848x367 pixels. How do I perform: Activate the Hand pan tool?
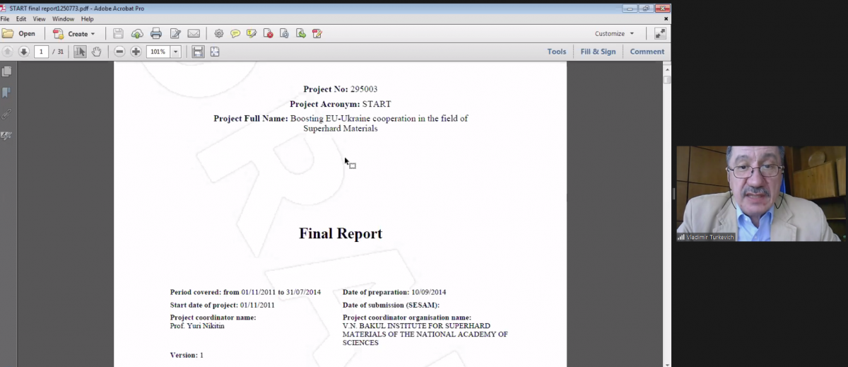coord(97,52)
